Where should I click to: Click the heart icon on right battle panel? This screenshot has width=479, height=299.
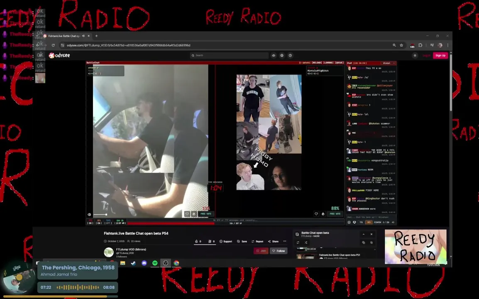point(316,214)
